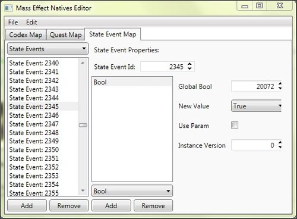Screen dimensions: 297x219
Task: Increment State Event Id with up arrow
Action: (x=189, y=64)
